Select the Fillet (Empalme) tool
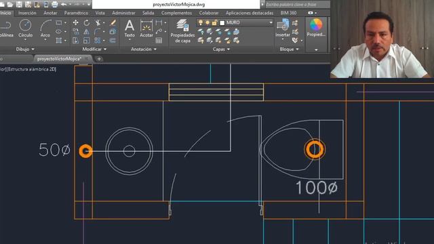This screenshot has width=434, height=244. pyautogui.click(x=98, y=32)
